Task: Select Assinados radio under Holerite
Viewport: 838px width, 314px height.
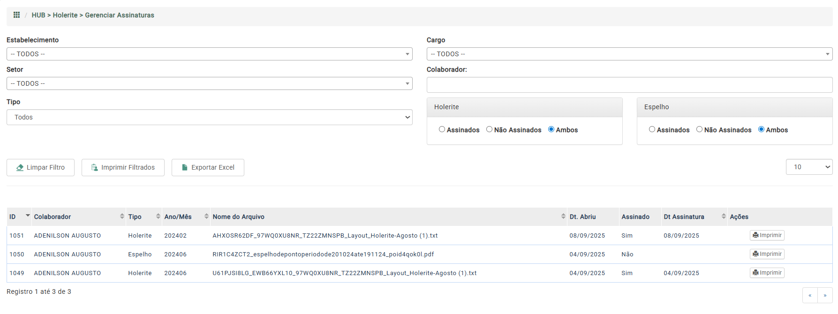Action: [x=442, y=129]
